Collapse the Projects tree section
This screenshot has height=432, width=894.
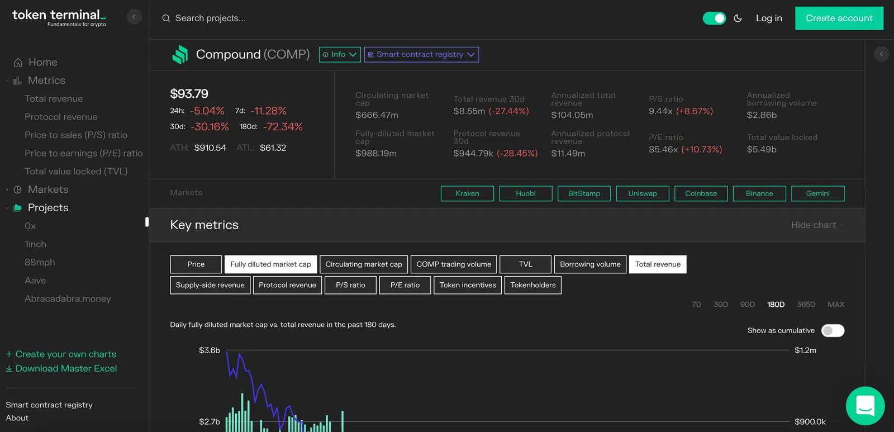coord(7,208)
